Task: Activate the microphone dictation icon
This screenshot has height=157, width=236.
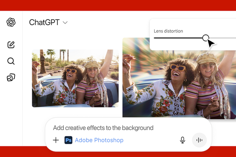Action: [x=183, y=140]
